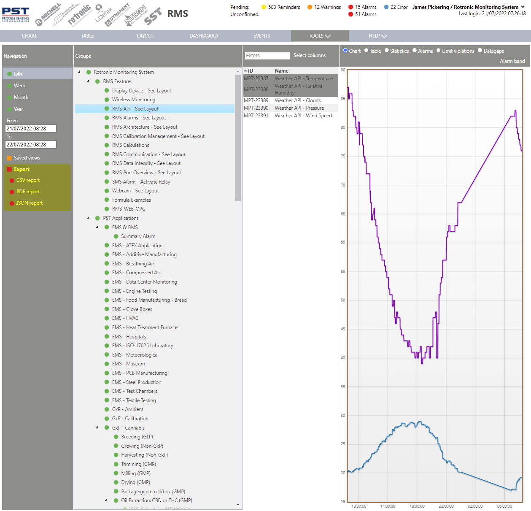This screenshot has width=531, height=511.
Task: Click the red dot beside CSV report
Action: click(x=12, y=181)
